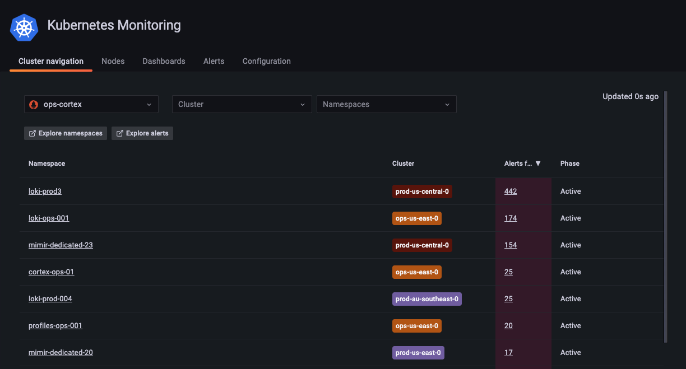Click the vertical scrollbar of the table
The height and width of the screenshot is (369, 686).
[666, 217]
